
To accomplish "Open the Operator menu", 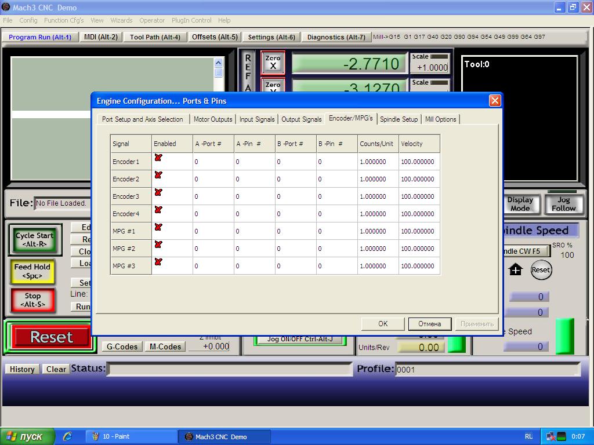I will (x=152, y=20).
